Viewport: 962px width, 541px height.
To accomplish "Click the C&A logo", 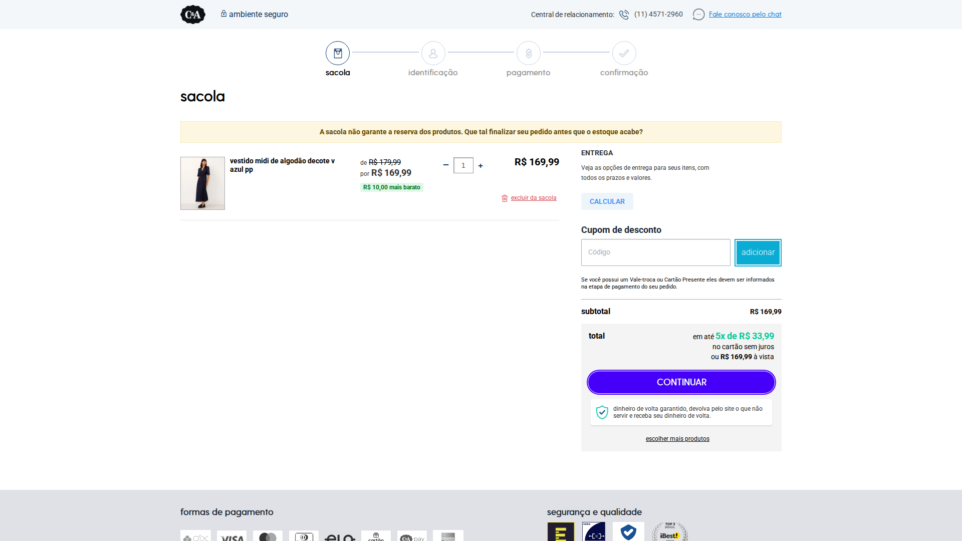I will click(193, 15).
